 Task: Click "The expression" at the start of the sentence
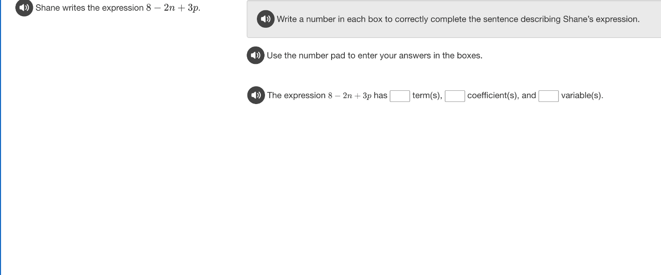[x=296, y=96]
